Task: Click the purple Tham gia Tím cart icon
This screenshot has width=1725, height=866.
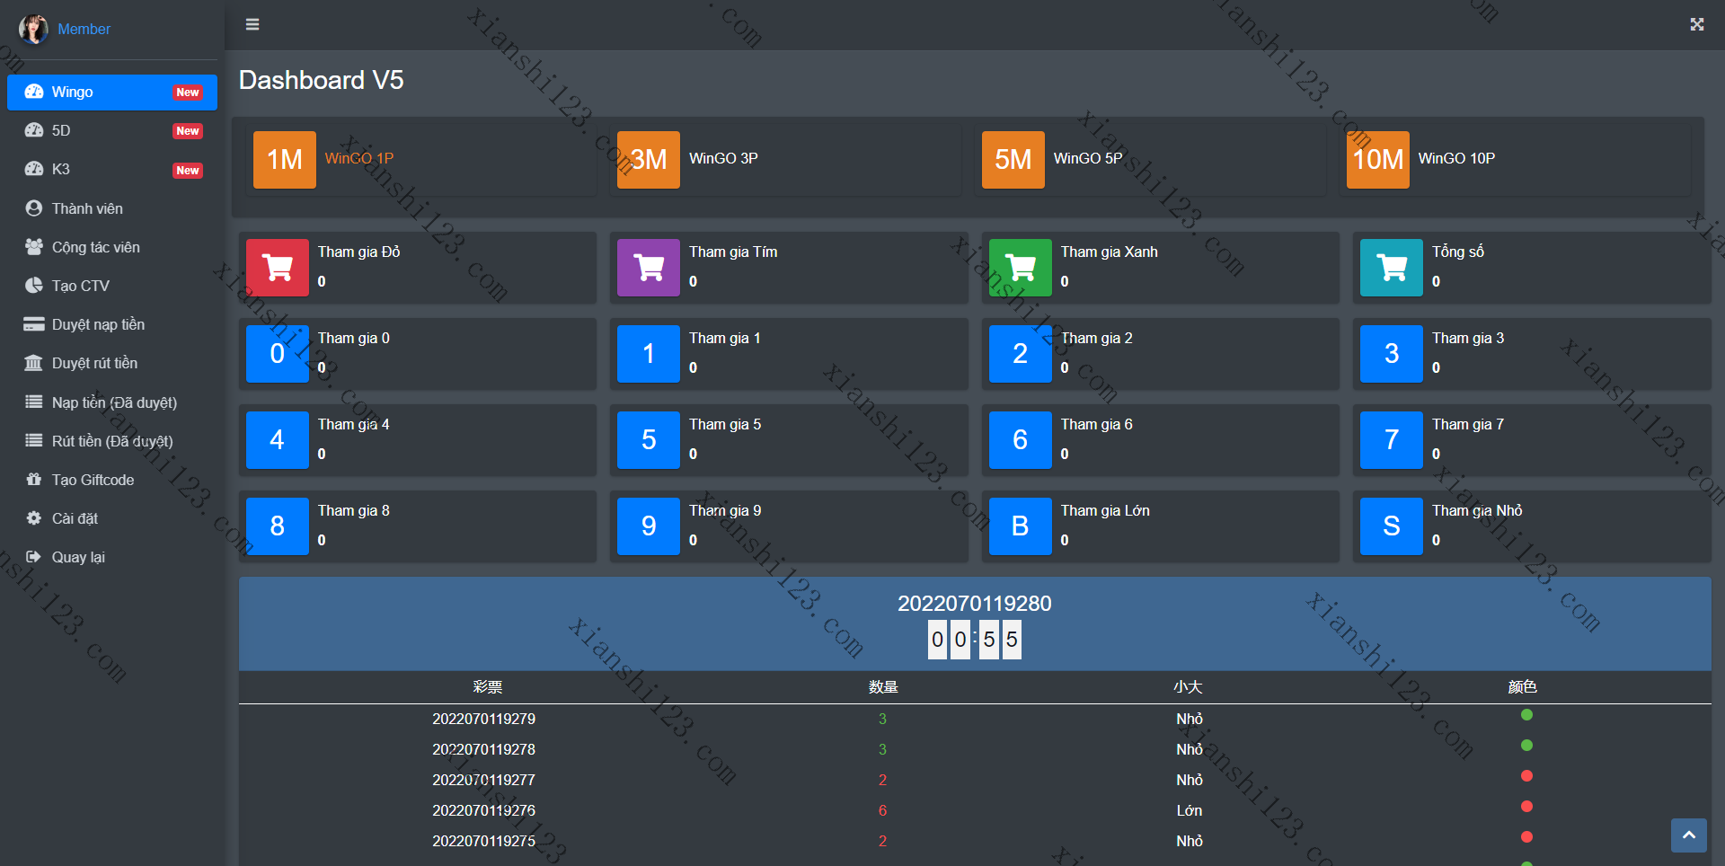Action: tap(649, 268)
